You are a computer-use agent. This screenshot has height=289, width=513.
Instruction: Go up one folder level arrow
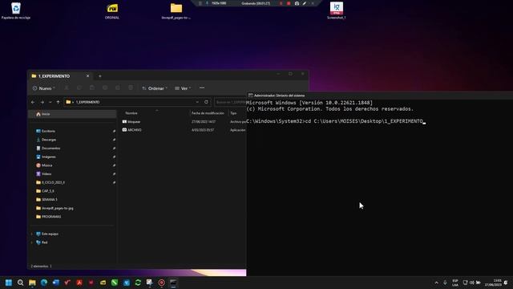click(x=58, y=102)
